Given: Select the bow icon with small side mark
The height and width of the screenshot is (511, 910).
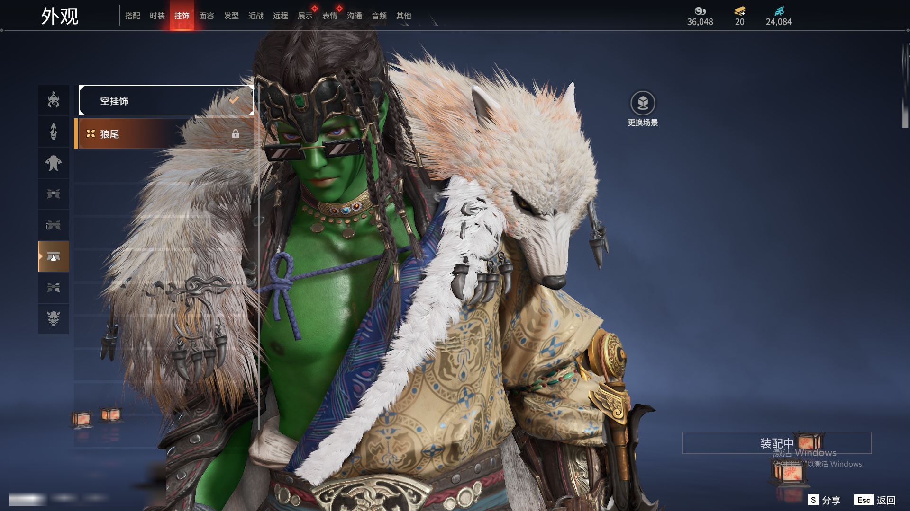Looking at the screenshot, I should click(54, 225).
